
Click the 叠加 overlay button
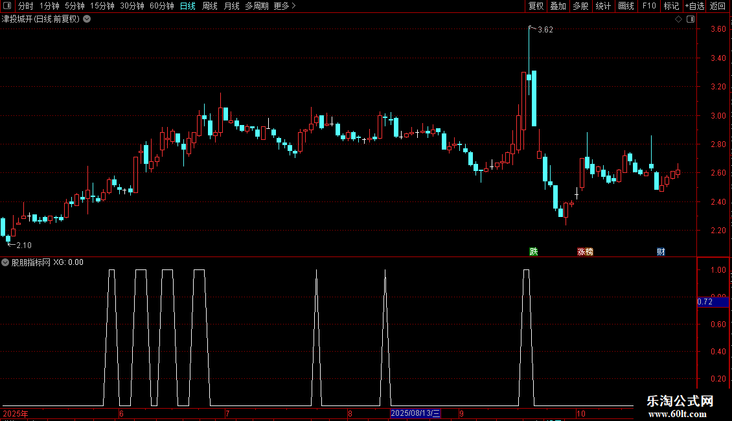(x=558, y=6)
